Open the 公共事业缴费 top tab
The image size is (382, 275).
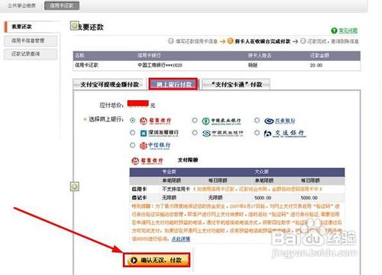(x=21, y=5)
